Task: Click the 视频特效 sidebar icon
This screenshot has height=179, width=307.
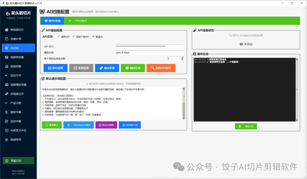Action: [7, 140]
